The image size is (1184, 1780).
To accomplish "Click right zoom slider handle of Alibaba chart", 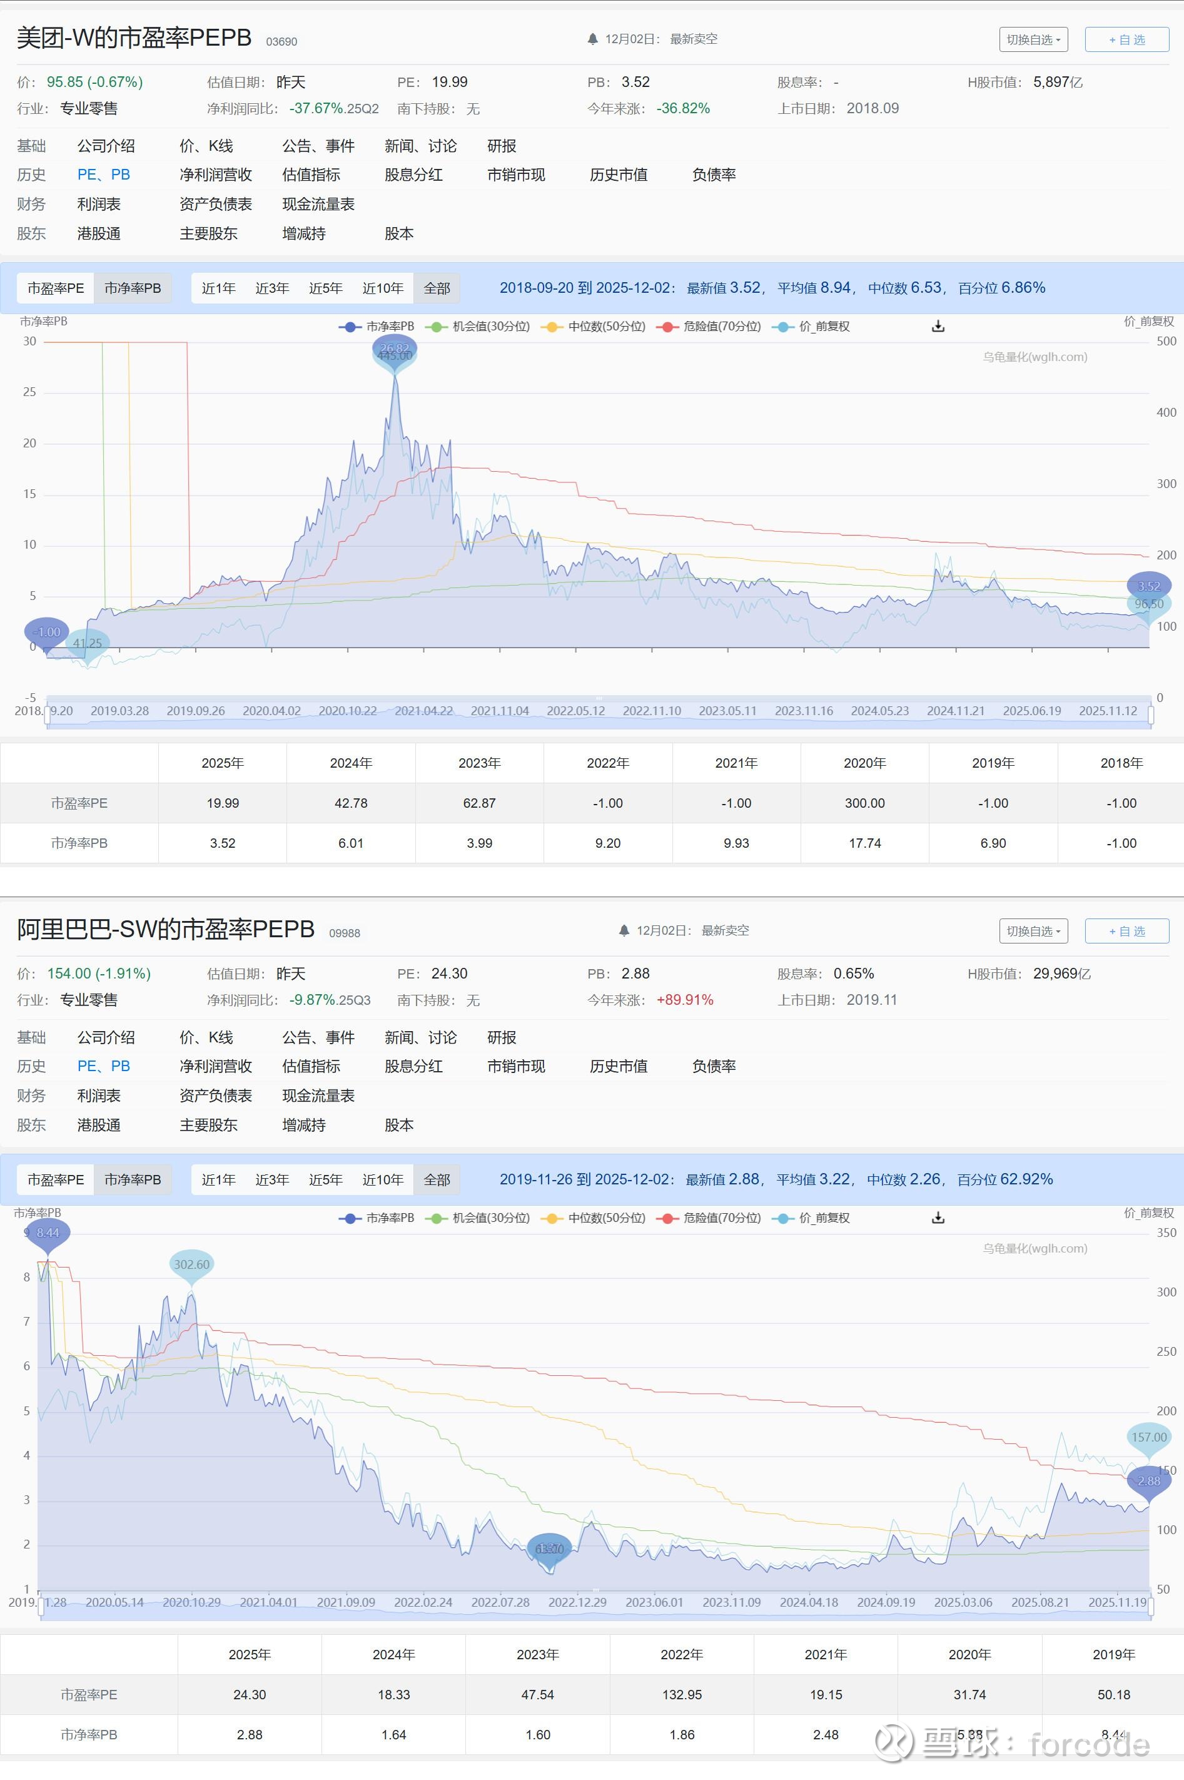I will pos(1151,1605).
